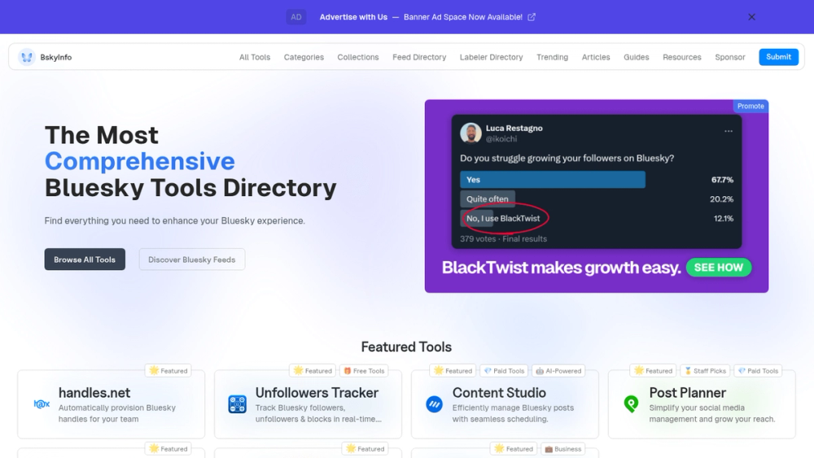Open the Unfollowers Tracker card title
Image resolution: width=814 pixels, height=458 pixels.
point(317,393)
